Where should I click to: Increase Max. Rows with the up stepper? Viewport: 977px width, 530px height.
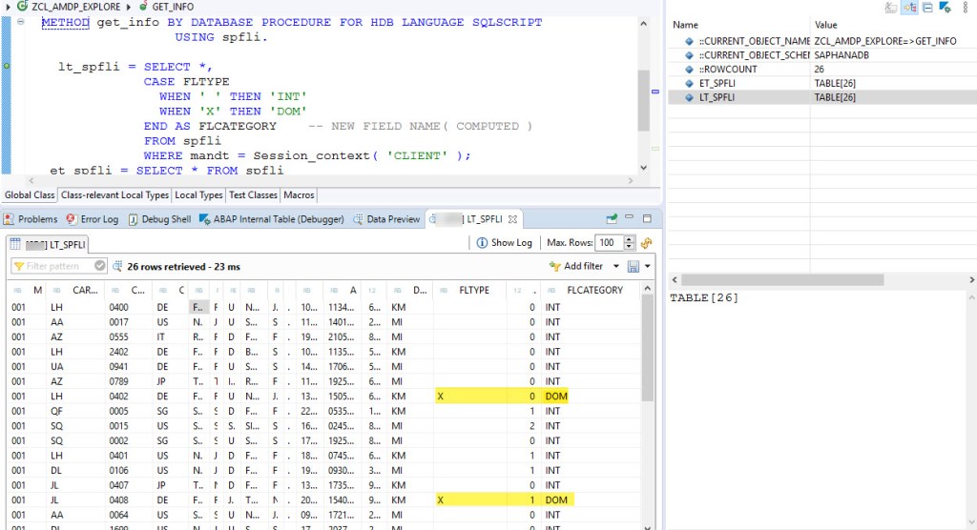click(630, 239)
